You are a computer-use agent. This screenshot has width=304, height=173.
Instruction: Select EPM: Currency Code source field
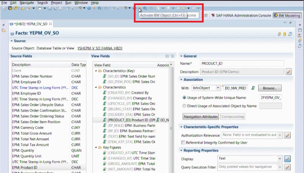(49, 128)
